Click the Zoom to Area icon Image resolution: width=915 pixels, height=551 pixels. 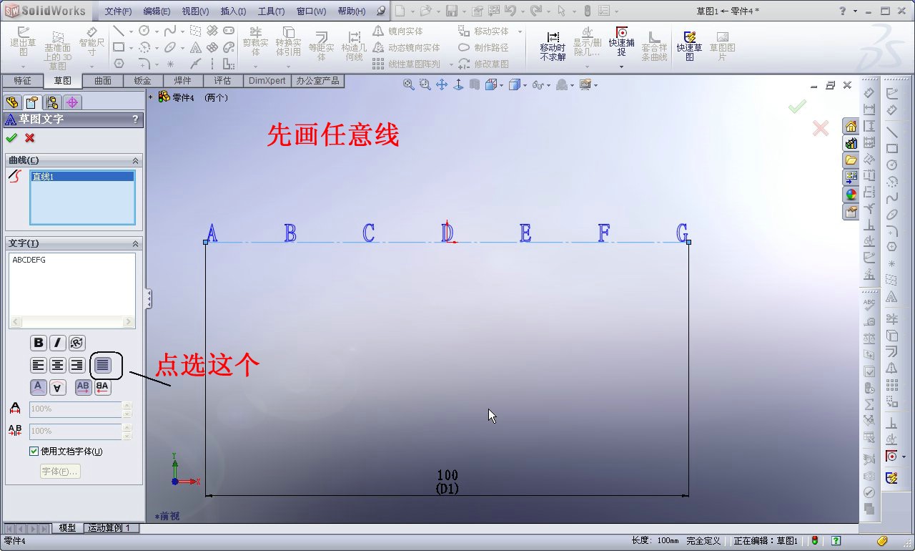[x=425, y=85]
